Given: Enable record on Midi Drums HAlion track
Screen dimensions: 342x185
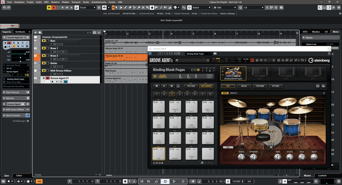Looking at the screenshot, I should (52, 74).
